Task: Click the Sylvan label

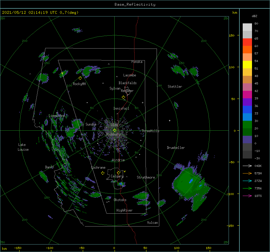Action: click(115, 88)
